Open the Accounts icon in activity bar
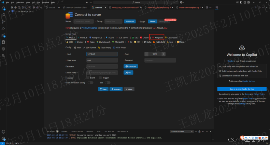 point(3,132)
